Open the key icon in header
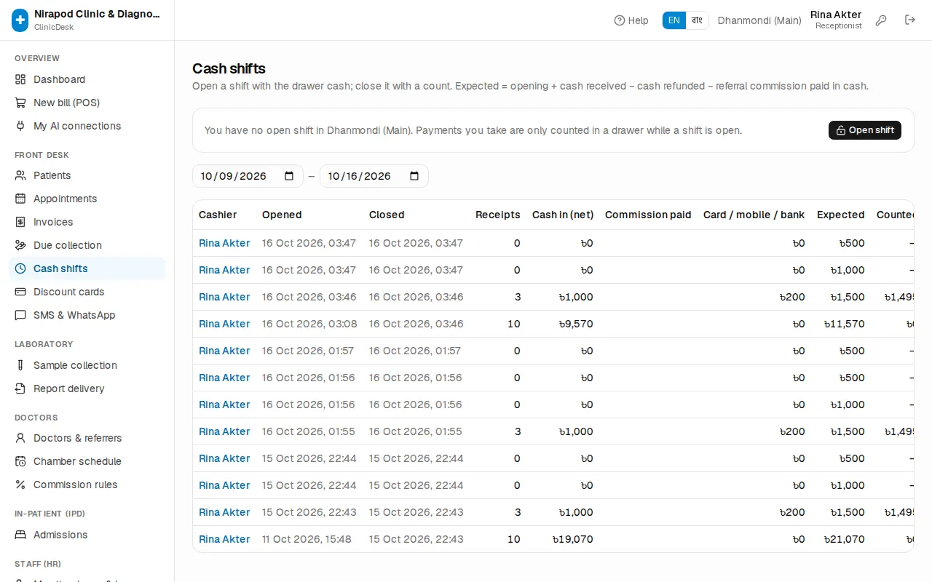Viewport: 932px width, 582px height. (x=881, y=20)
